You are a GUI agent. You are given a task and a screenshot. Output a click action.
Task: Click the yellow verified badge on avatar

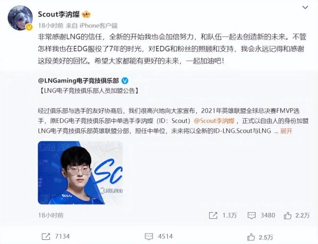[x=29, y=27]
